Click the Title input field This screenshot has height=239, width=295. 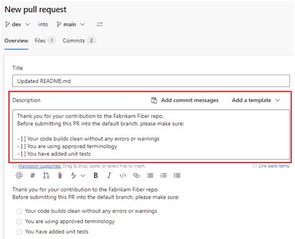[x=151, y=81]
